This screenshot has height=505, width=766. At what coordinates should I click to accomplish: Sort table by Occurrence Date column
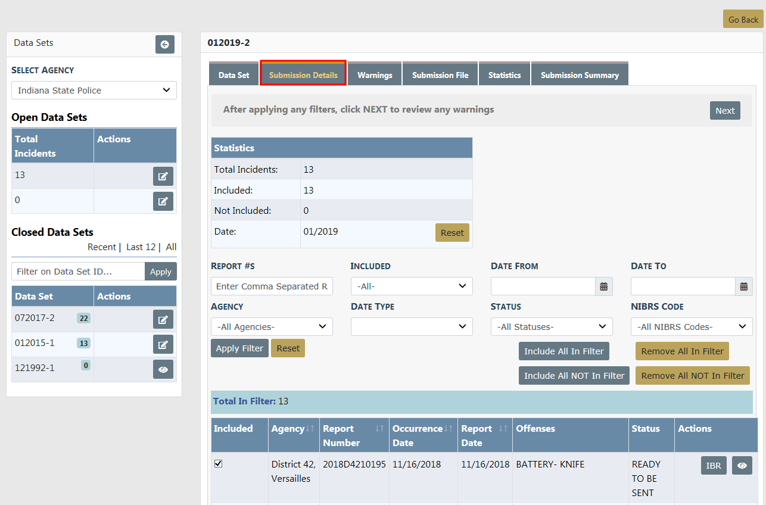449,429
